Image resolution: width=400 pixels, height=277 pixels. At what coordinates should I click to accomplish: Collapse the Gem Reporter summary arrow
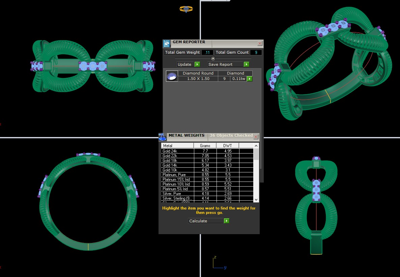coord(213,58)
